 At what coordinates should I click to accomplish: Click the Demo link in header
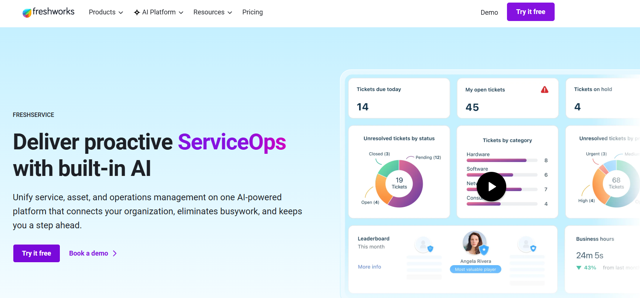click(x=489, y=13)
